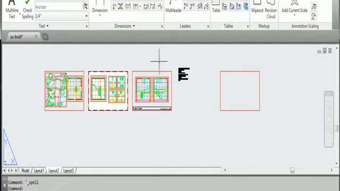The width and height of the screenshot is (340, 191).
Task: Select the Multiline Text tool
Action: point(12,9)
